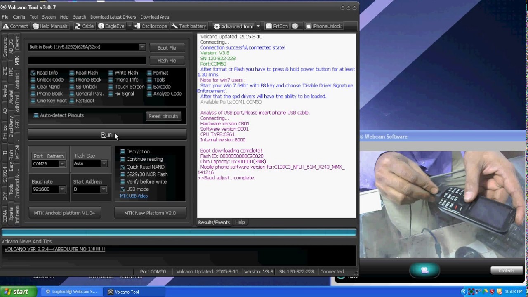Screen dimensions: 528x297
Task: Launch the Oscilloscope tool
Action: point(151,26)
